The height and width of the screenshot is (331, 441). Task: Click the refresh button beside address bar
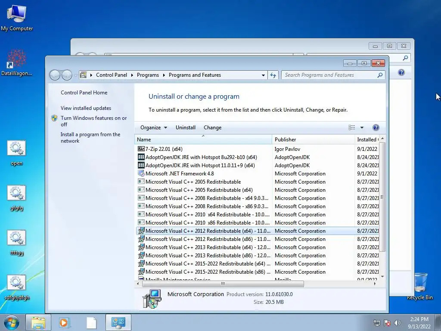tap(273, 75)
